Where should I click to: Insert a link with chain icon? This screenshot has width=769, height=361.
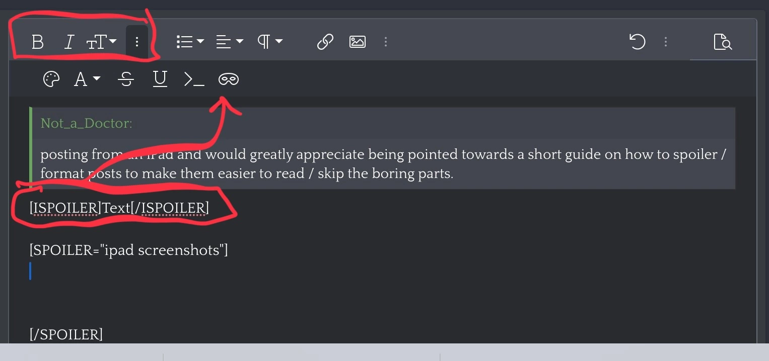click(x=325, y=42)
